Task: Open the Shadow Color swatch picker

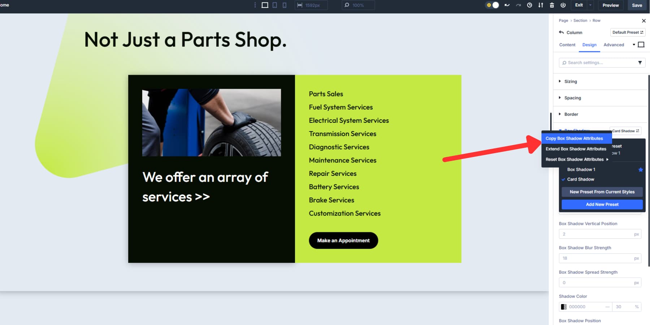Action: (564, 307)
